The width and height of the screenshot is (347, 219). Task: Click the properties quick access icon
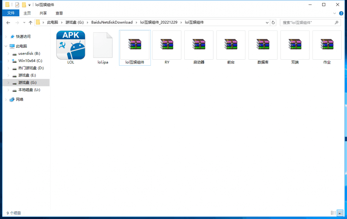pyautogui.click(x=17, y=5)
